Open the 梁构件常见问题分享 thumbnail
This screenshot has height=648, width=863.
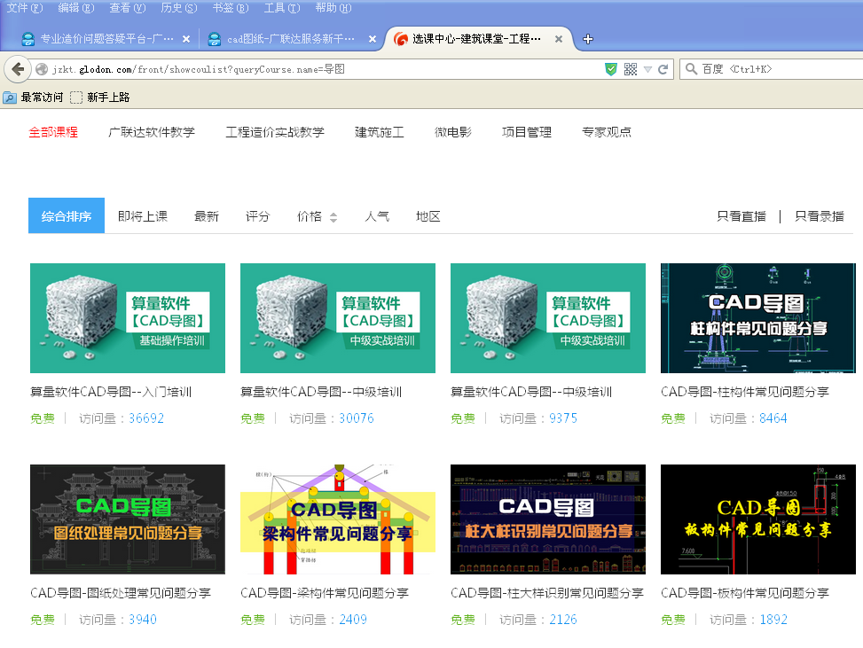(338, 519)
